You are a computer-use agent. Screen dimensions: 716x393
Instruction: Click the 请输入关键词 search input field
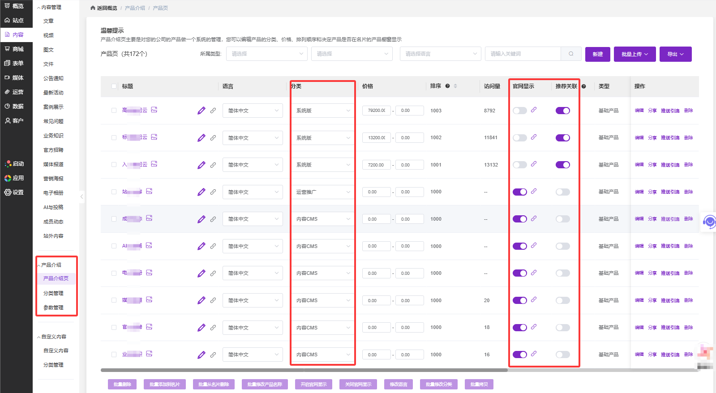tap(523, 54)
